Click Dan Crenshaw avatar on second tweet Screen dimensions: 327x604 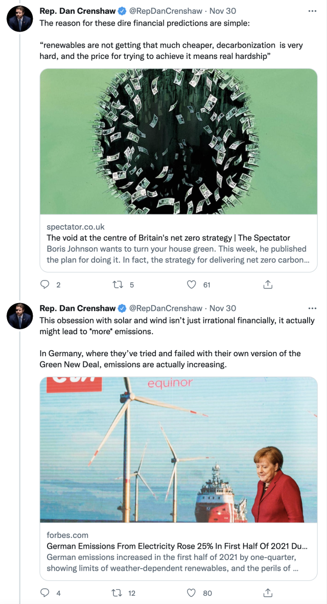[x=19, y=316]
